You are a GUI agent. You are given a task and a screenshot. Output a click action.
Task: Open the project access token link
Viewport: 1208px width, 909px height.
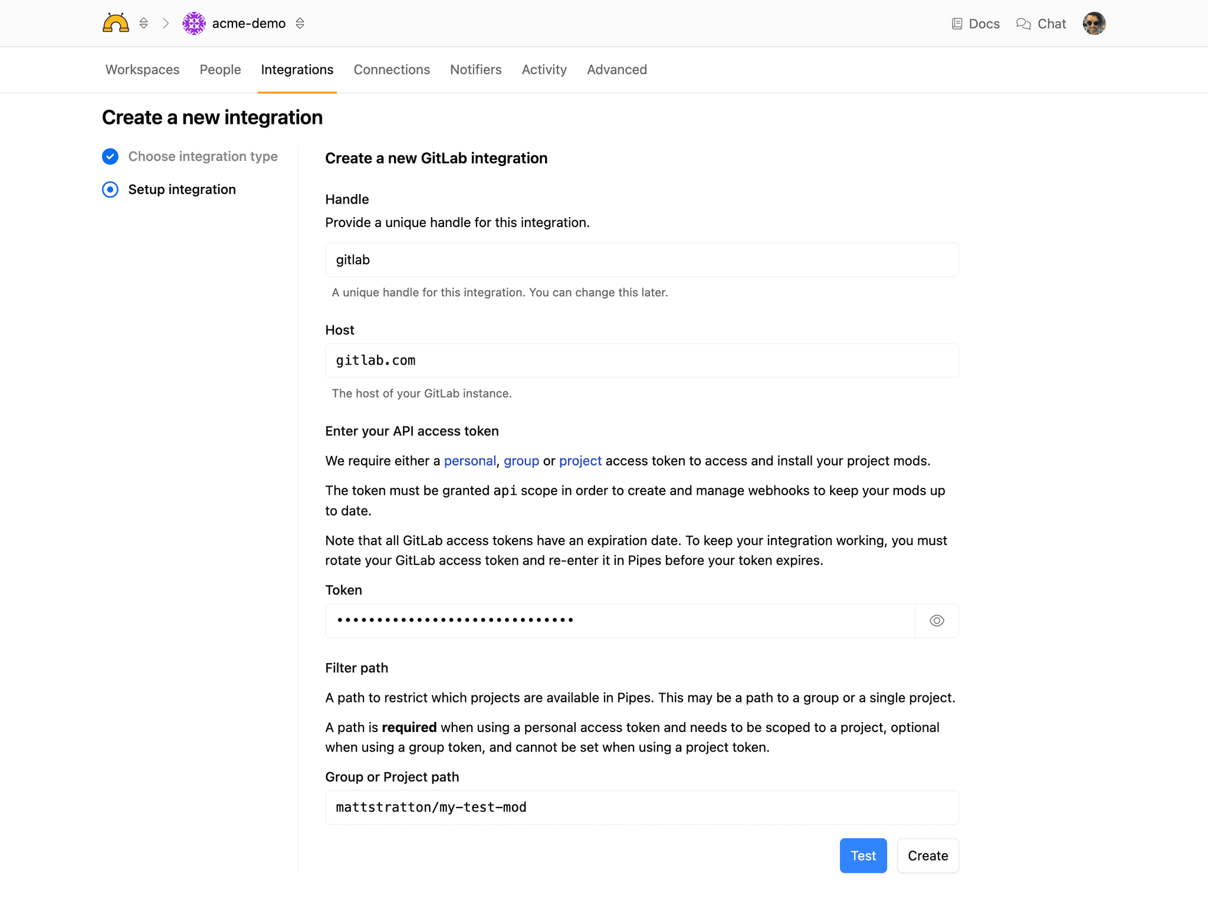pyautogui.click(x=580, y=461)
